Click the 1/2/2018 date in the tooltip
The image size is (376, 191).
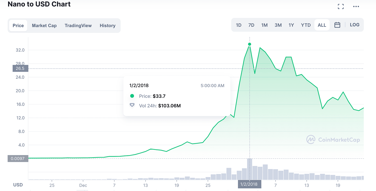pos(139,86)
